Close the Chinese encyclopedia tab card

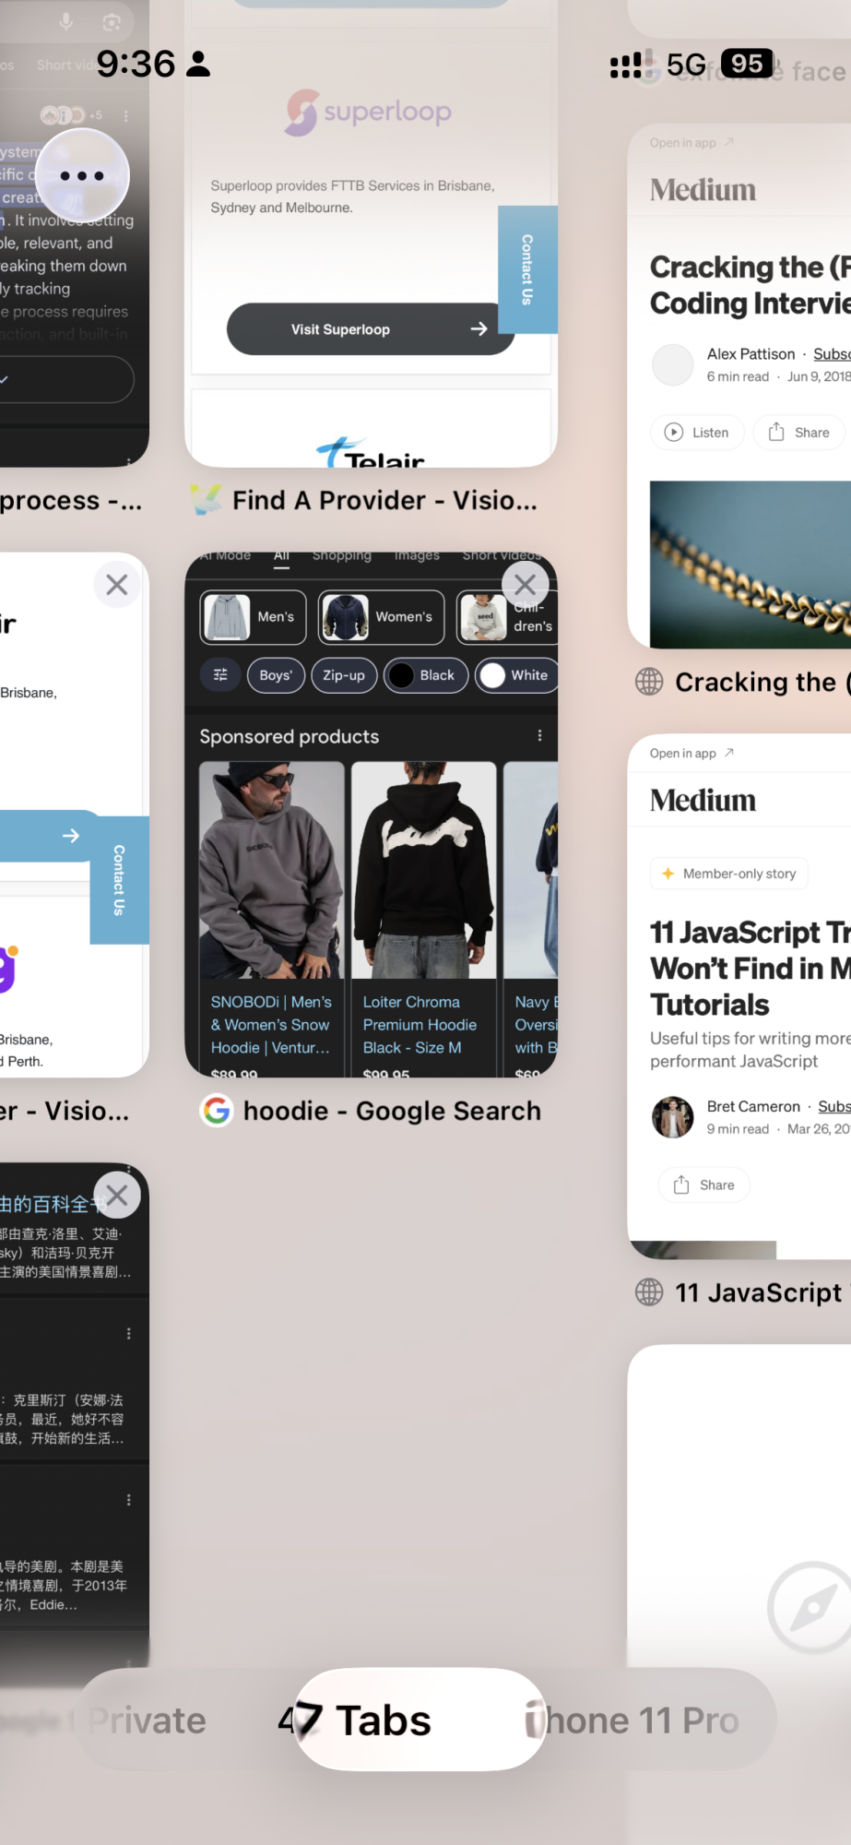[117, 1195]
